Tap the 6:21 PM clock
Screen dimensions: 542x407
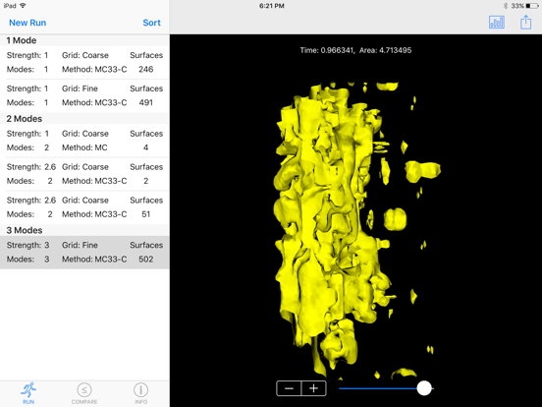click(x=272, y=6)
